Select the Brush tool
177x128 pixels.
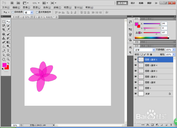[8, 34]
